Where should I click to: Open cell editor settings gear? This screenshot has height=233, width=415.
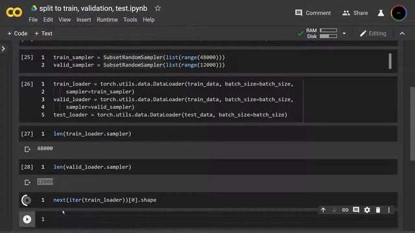[367, 210]
